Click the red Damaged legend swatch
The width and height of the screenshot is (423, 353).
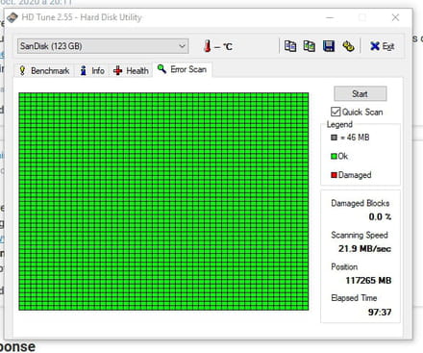(334, 175)
